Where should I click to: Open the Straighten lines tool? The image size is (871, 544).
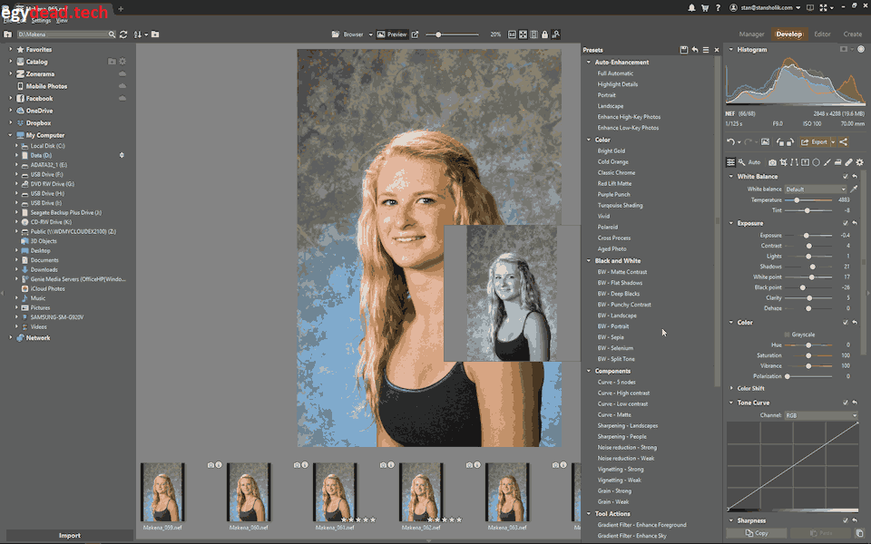(794, 161)
